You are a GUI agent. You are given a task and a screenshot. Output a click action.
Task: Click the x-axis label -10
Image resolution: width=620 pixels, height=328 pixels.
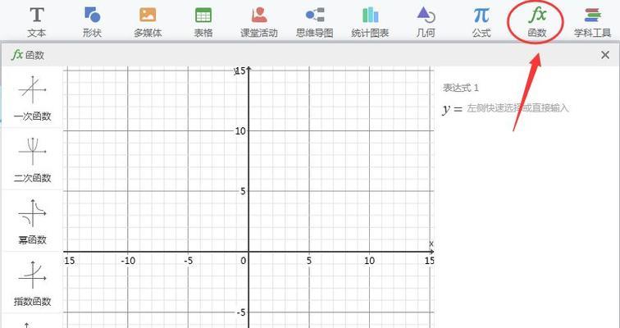tap(128, 261)
